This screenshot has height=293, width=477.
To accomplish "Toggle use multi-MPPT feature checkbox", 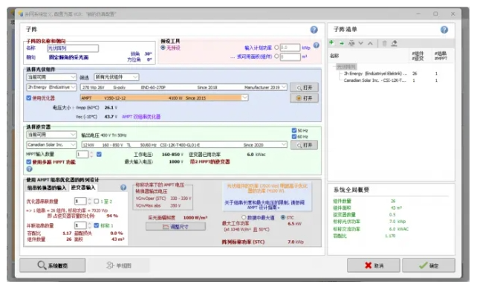I will pos(29,161).
